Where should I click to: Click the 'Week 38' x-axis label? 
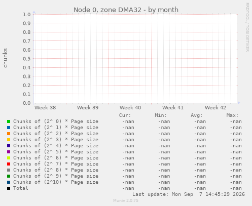(x=45, y=108)
